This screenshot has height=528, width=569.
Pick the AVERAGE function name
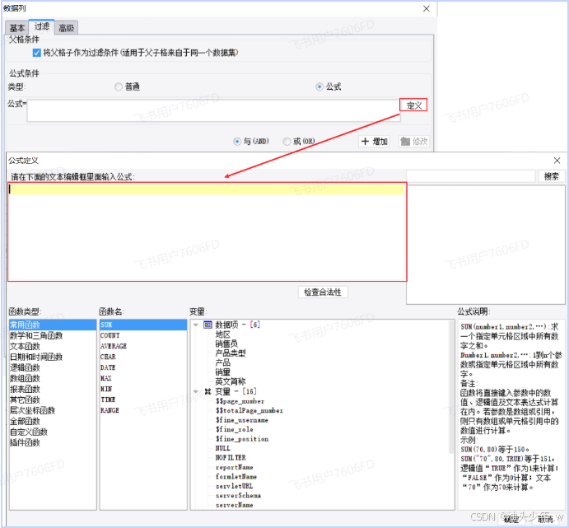143,346
